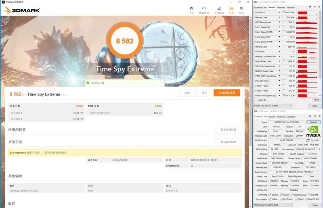Image resolution: width=323 pixels, height=208 pixels.
Task: Click the green valid-score checkmark icon
Action: (88, 83)
